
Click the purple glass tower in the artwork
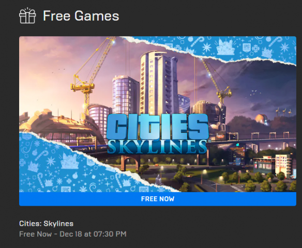[x=125, y=94]
